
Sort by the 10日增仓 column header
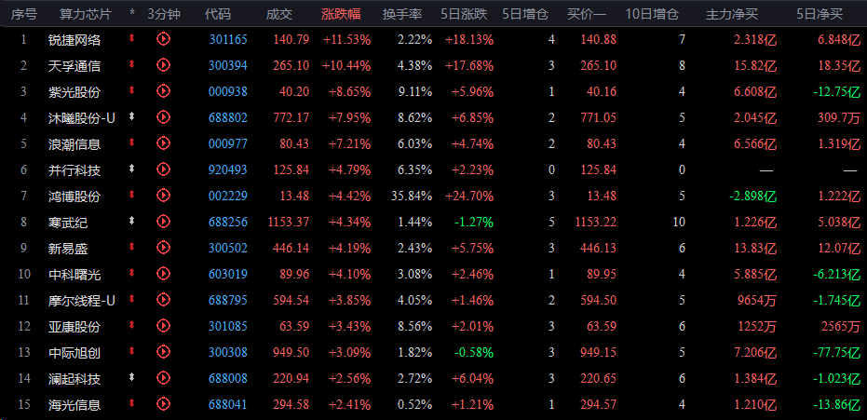653,14
